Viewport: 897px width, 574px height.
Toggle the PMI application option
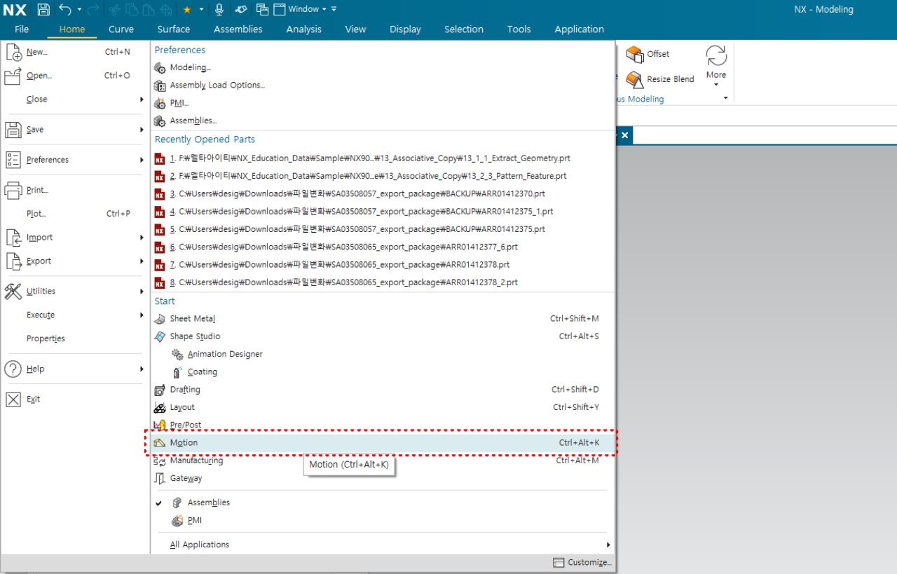click(194, 520)
